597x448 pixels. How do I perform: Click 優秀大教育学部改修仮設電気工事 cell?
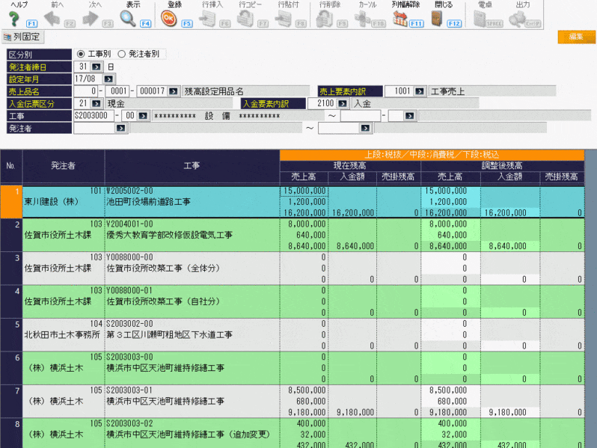(169, 235)
